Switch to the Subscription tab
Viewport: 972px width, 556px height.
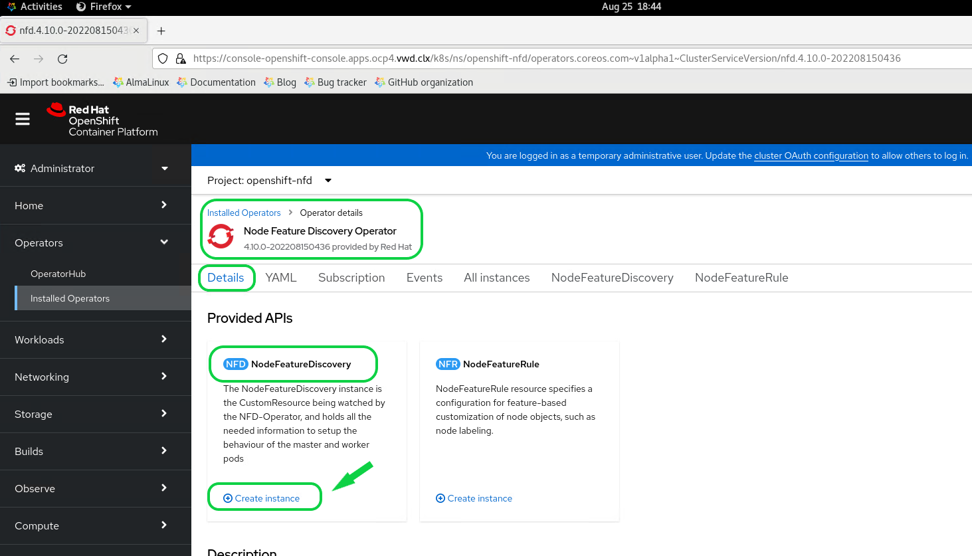[x=351, y=278]
